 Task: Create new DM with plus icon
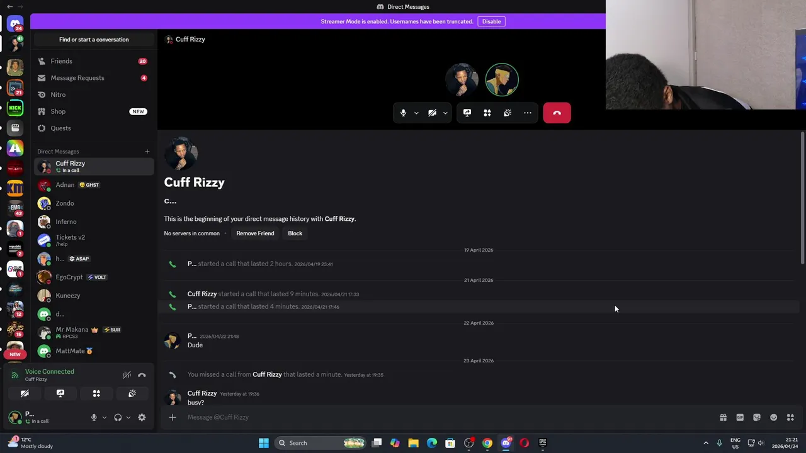click(147, 151)
